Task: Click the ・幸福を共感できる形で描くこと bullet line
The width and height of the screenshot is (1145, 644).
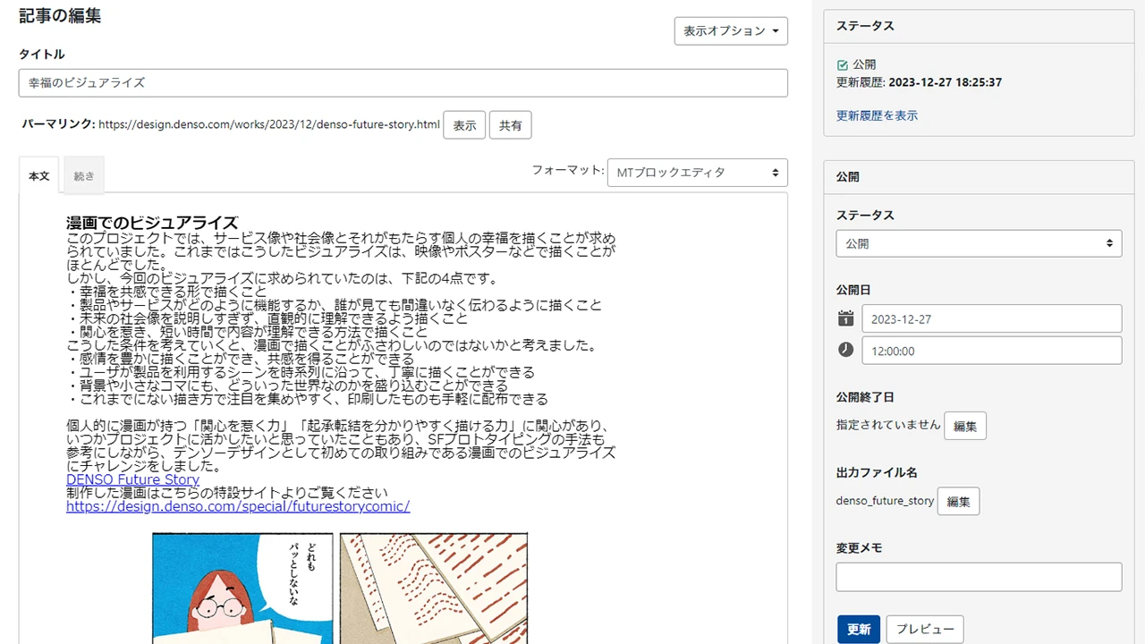Action: point(166,292)
